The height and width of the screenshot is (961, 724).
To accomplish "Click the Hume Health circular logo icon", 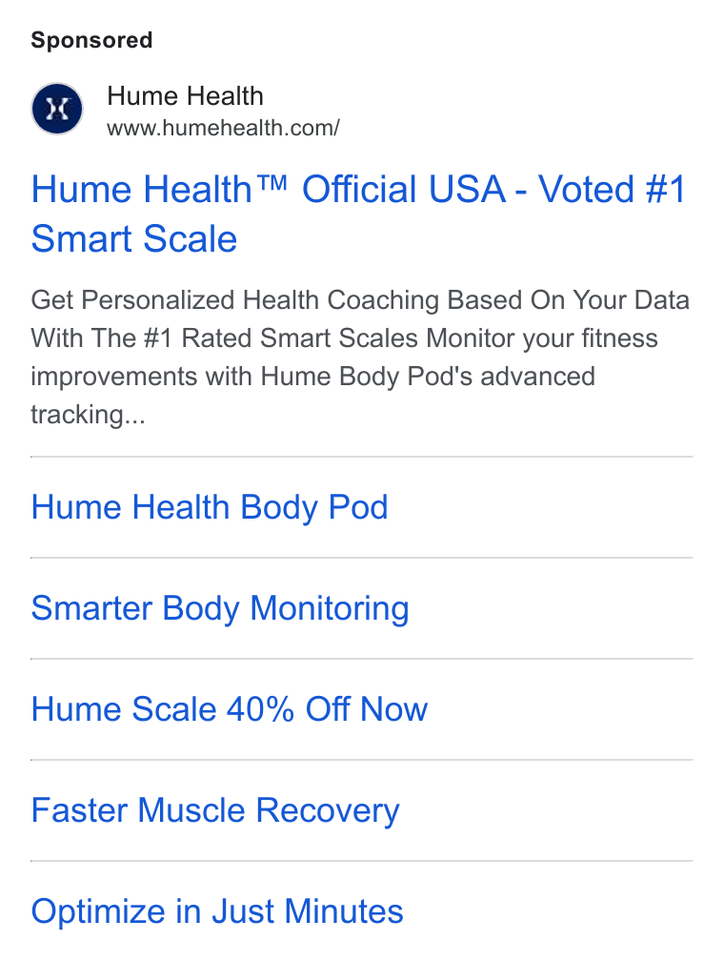I will [57, 109].
